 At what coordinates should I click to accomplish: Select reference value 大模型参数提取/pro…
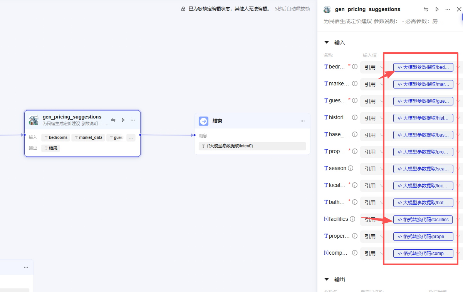click(423, 152)
